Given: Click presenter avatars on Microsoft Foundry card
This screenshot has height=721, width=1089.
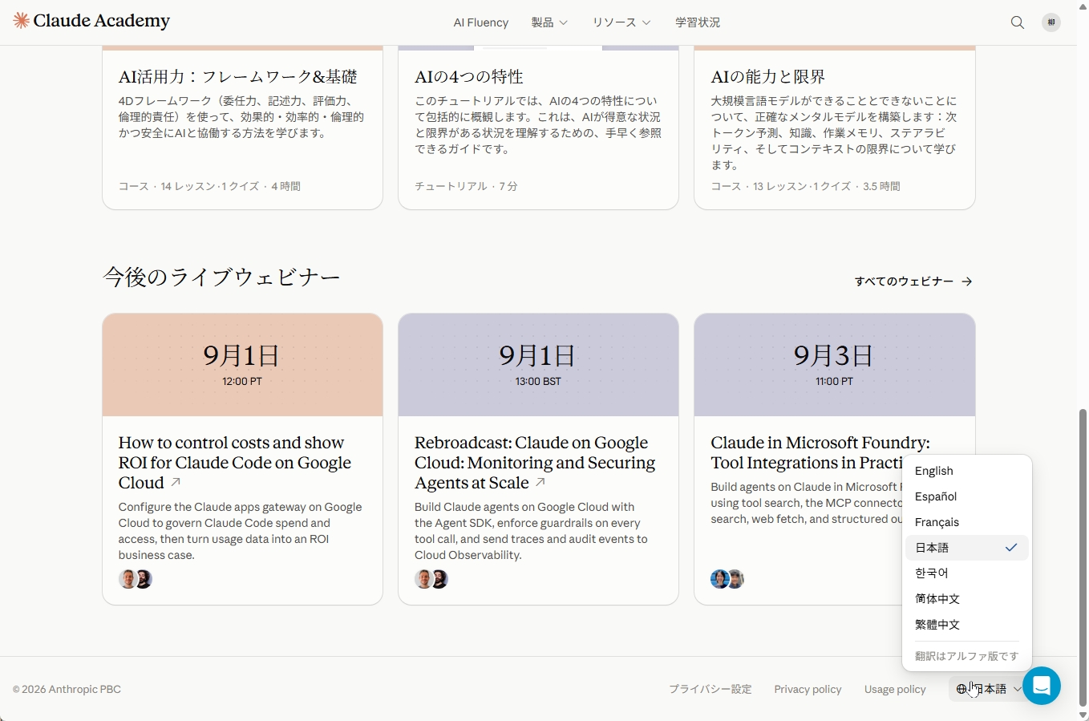Looking at the screenshot, I should coord(727,579).
